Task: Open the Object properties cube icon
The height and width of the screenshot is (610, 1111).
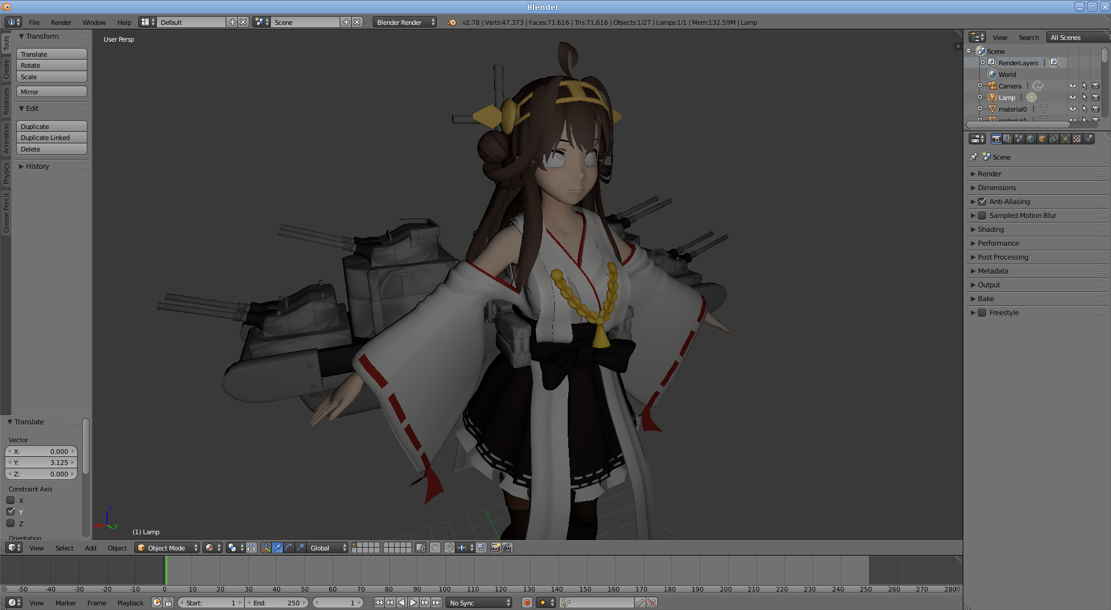Action: coord(1042,139)
